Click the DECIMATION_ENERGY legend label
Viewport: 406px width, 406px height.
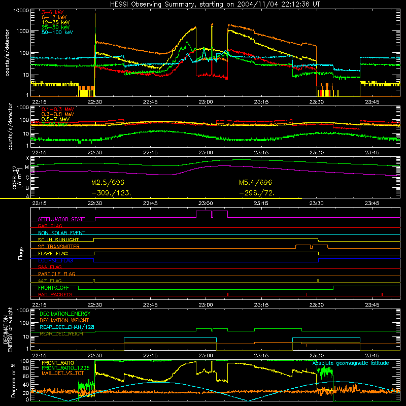65,314
